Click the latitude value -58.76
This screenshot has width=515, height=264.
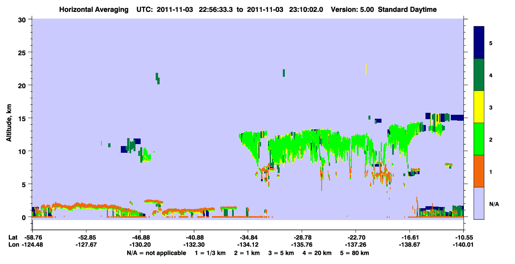coord(32,237)
